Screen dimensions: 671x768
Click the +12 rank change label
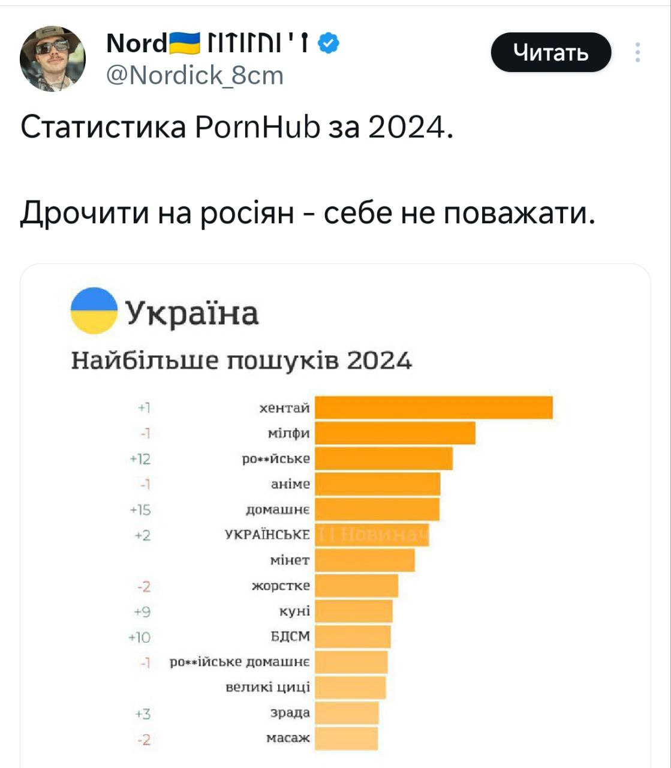(x=140, y=460)
